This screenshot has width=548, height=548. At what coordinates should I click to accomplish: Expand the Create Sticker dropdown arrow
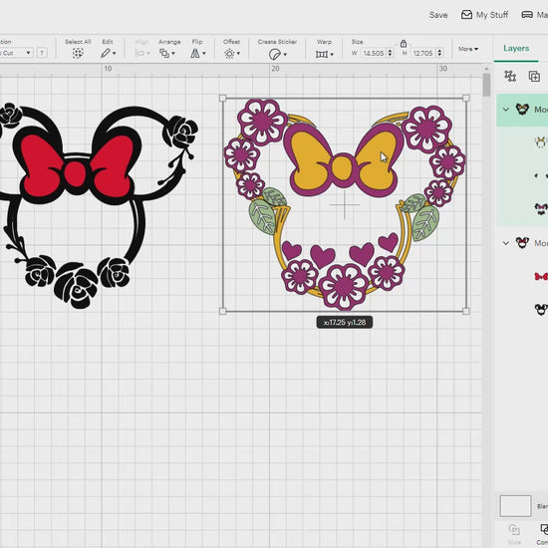[x=285, y=54]
